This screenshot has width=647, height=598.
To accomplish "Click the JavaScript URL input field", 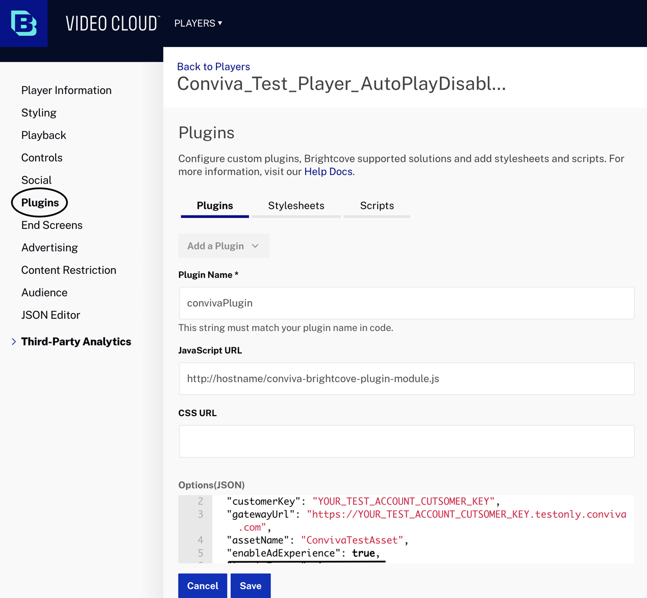I will (x=407, y=379).
